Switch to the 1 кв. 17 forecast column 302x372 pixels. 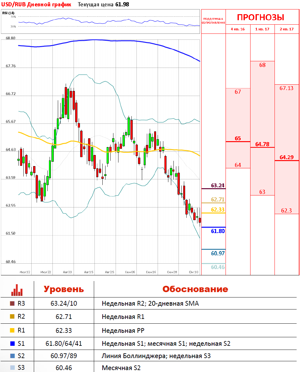point(262,29)
